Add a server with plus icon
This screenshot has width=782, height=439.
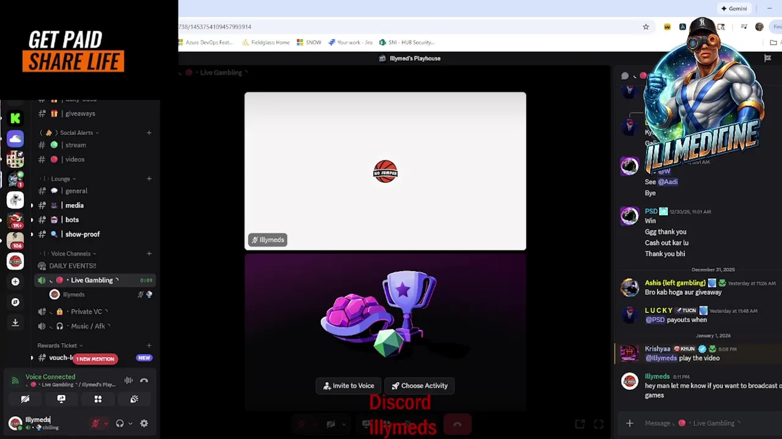15,282
